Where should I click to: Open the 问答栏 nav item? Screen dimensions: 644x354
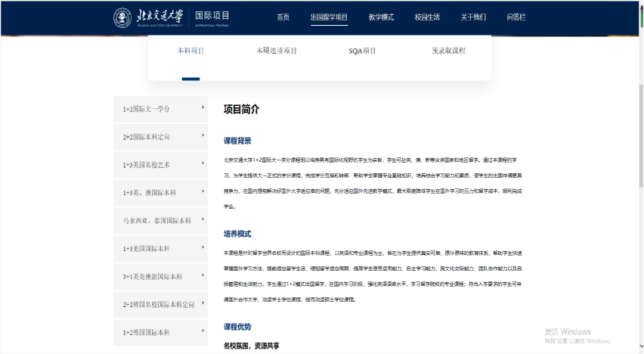pos(516,17)
